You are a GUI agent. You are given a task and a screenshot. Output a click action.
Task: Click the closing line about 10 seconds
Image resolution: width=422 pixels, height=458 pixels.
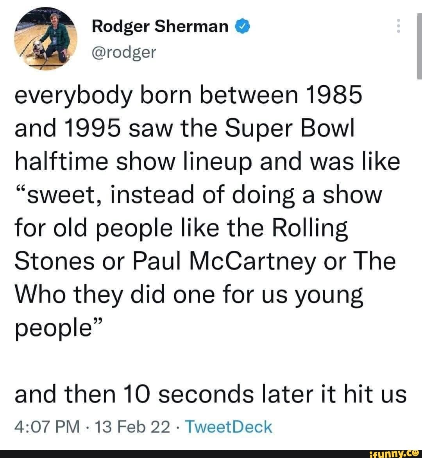[x=211, y=395]
